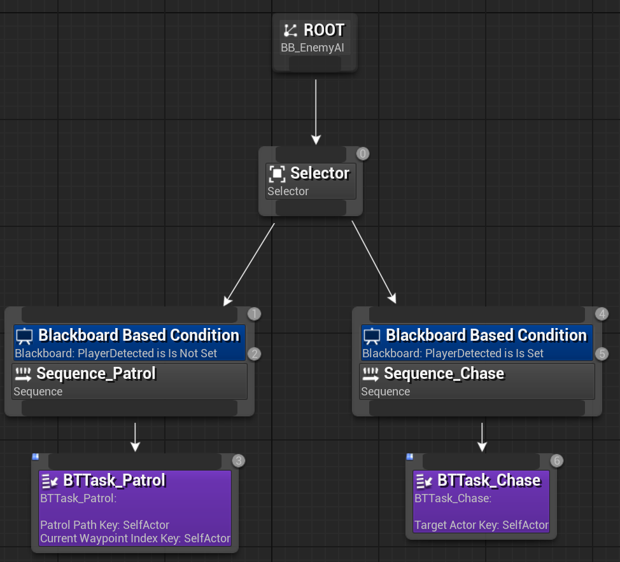Click the Sequence_Chase node output pin
620x562 pixels.
[x=477, y=408]
